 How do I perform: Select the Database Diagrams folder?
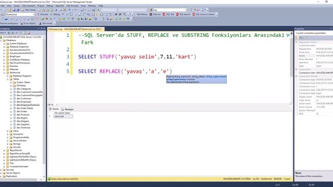pyautogui.click(x=22, y=76)
